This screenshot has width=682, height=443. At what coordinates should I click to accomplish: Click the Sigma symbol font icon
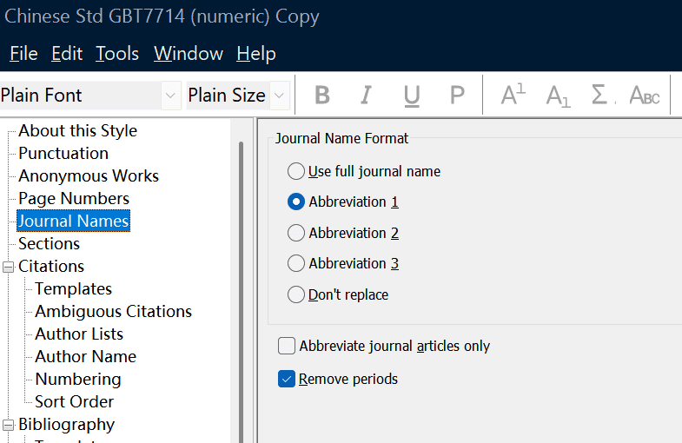click(x=600, y=96)
